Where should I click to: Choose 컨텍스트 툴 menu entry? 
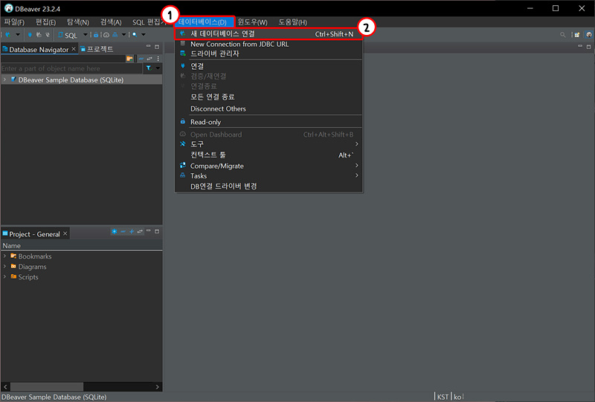(x=268, y=155)
